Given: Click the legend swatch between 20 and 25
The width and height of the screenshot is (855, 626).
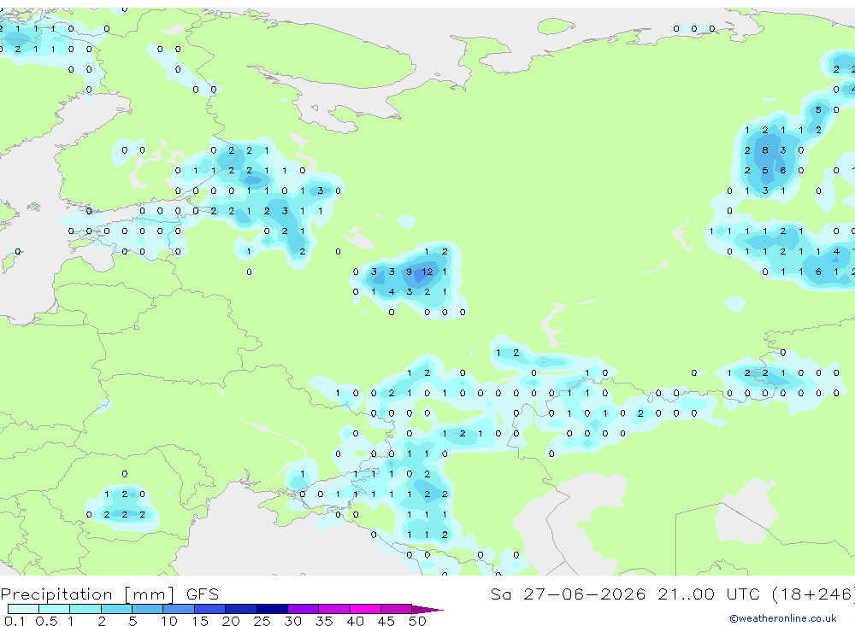Looking at the screenshot, I should click(240, 609).
